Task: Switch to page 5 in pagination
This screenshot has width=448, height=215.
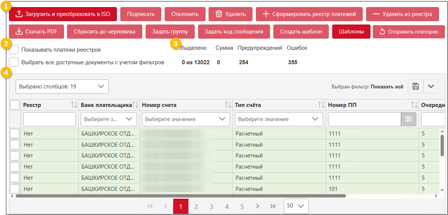Action: (x=242, y=206)
